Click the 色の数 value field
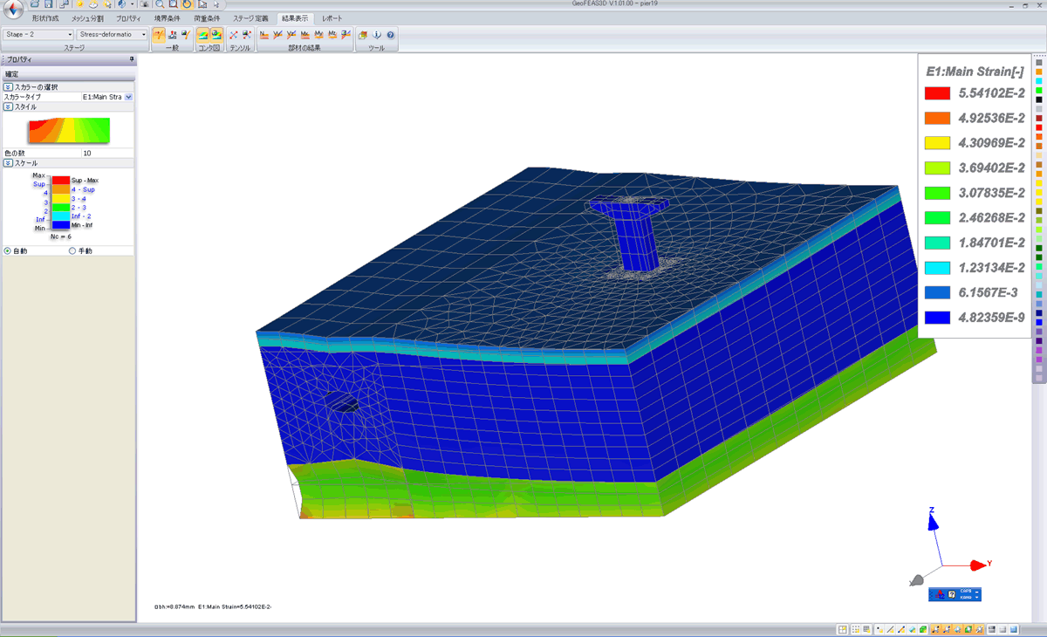This screenshot has height=637, width=1047. 106,153
